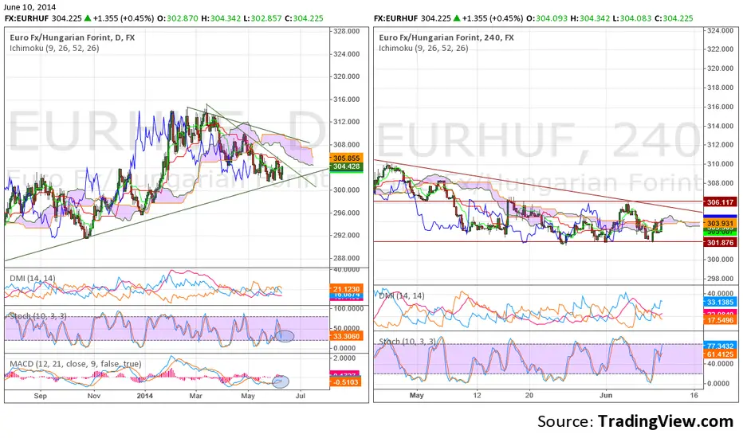Click the L:302.857 low value
This screenshot has height=438, width=743.
point(262,18)
